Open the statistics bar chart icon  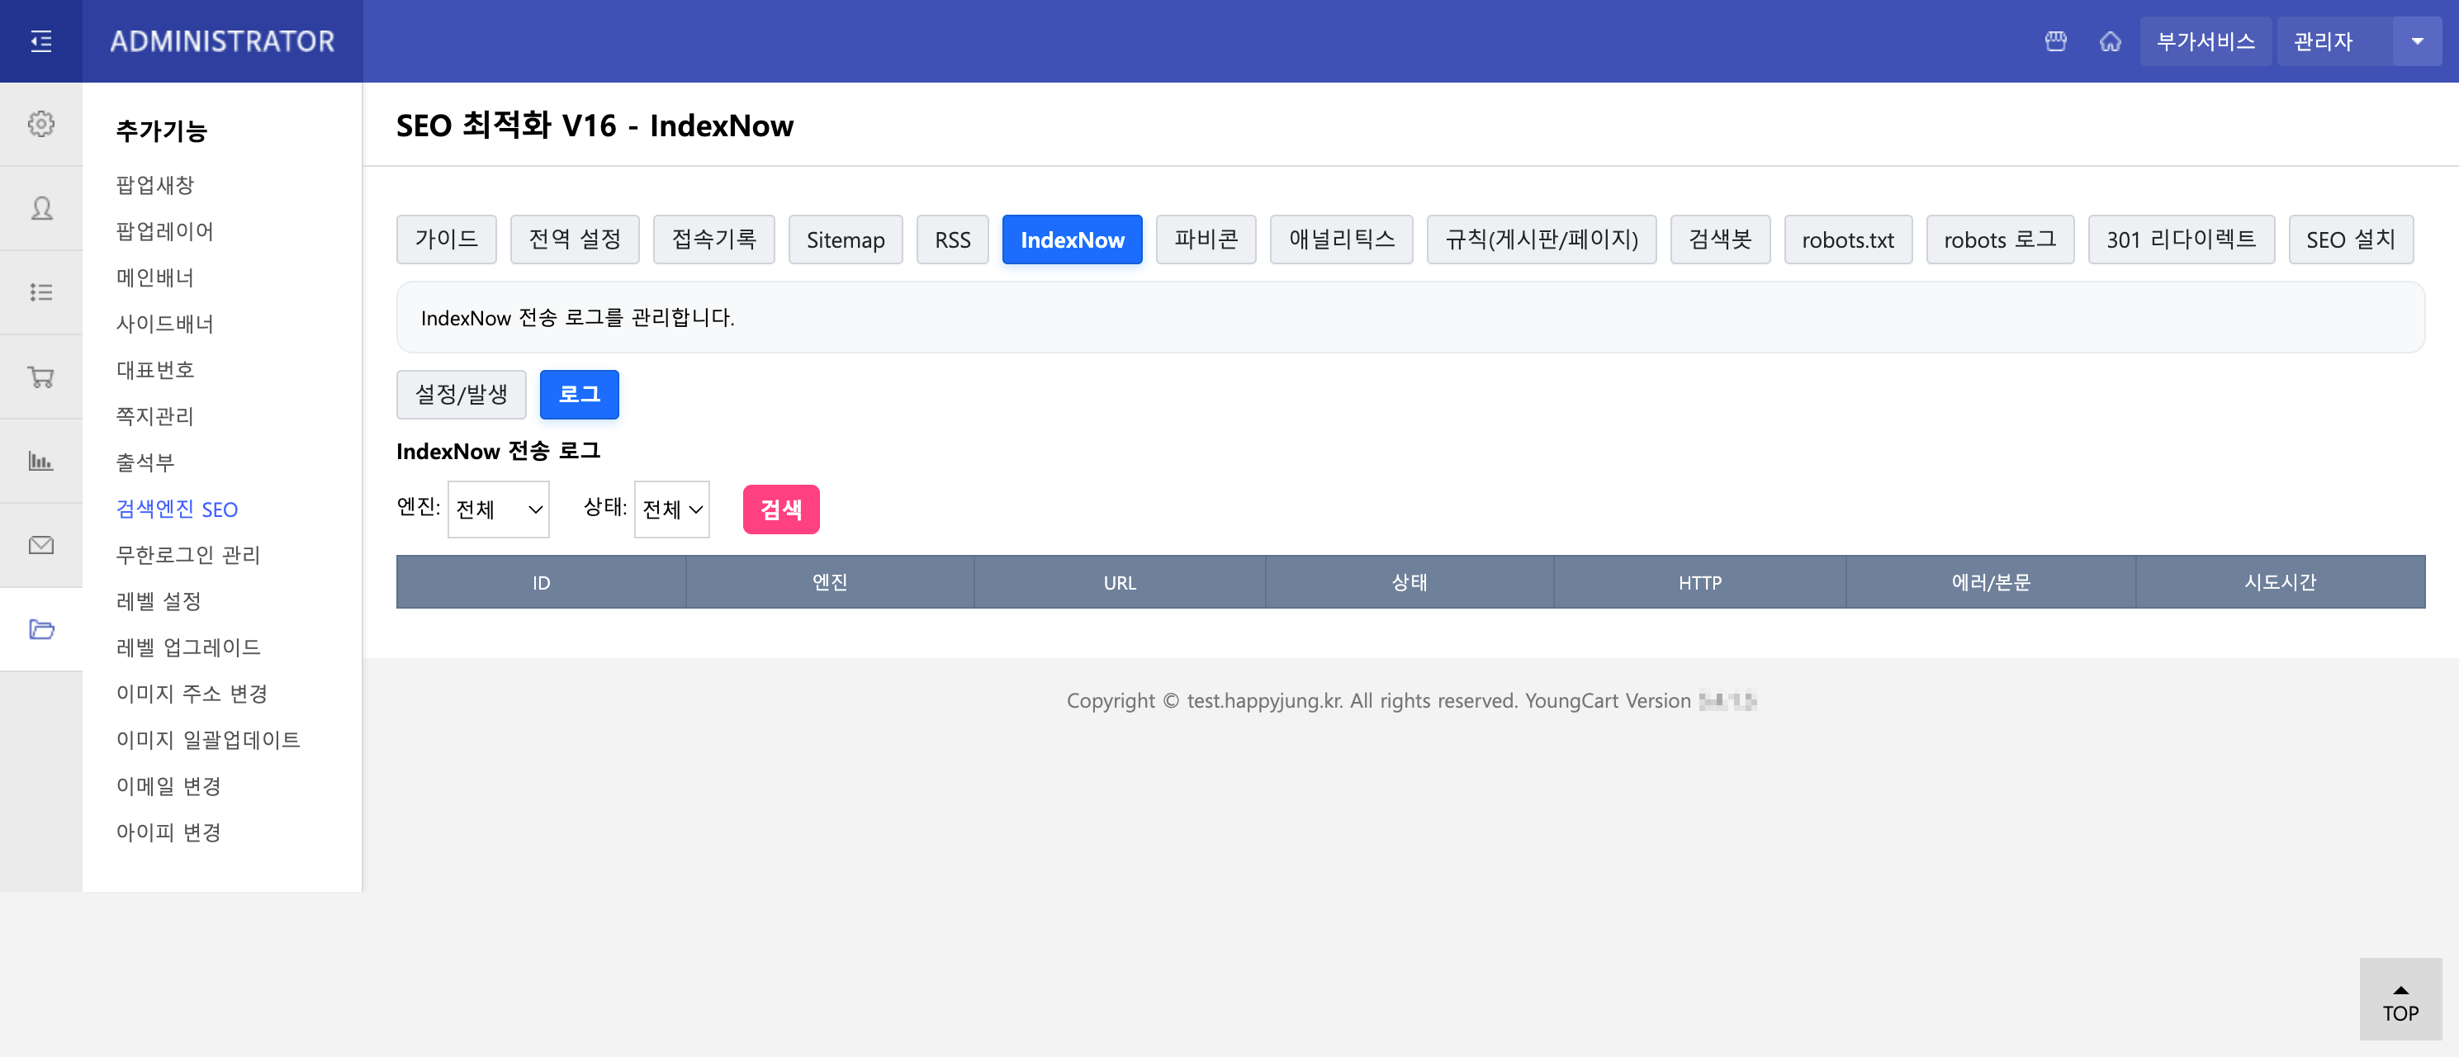pyautogui.click(x=41, y=460)
